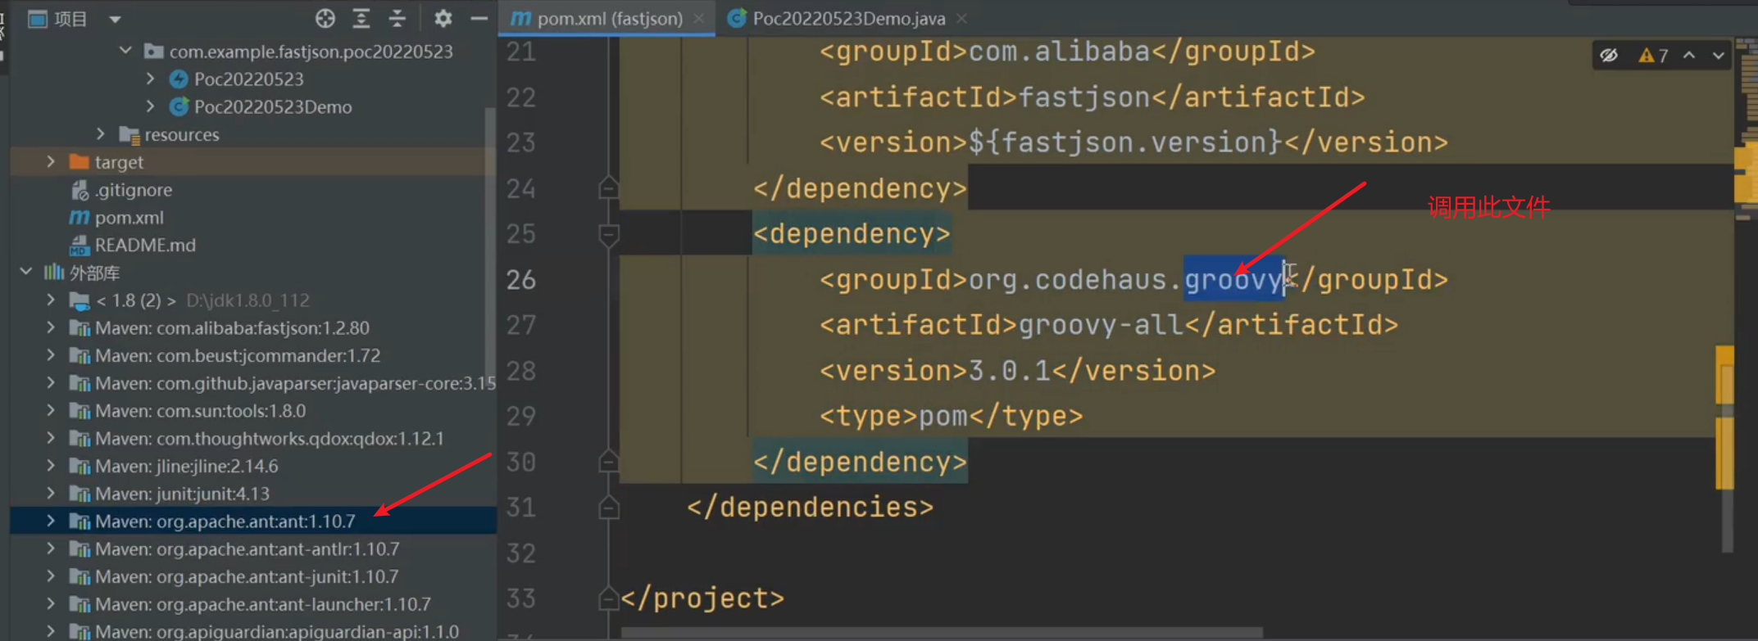Click the locate-in-project crosshair icon
The height and width of the screenshot is (641, 1758).
pyautogui.click(x=325, y=18)
